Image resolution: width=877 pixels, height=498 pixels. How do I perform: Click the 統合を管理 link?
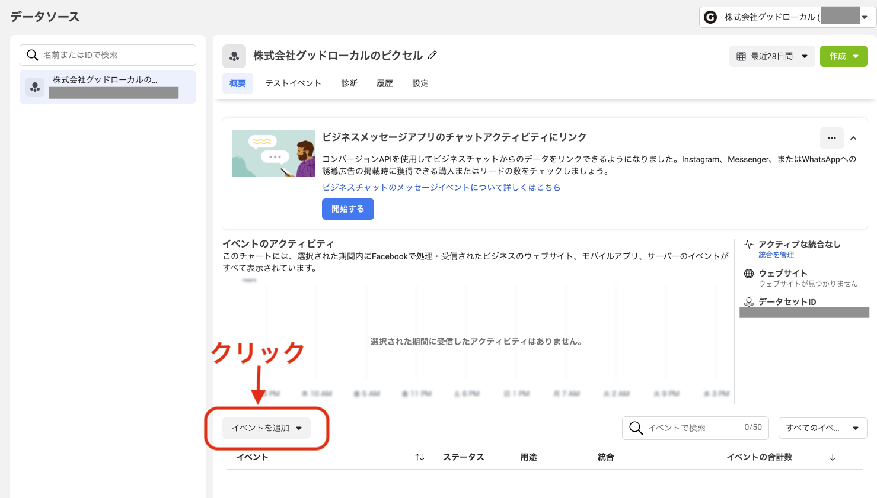pos(776,255)
